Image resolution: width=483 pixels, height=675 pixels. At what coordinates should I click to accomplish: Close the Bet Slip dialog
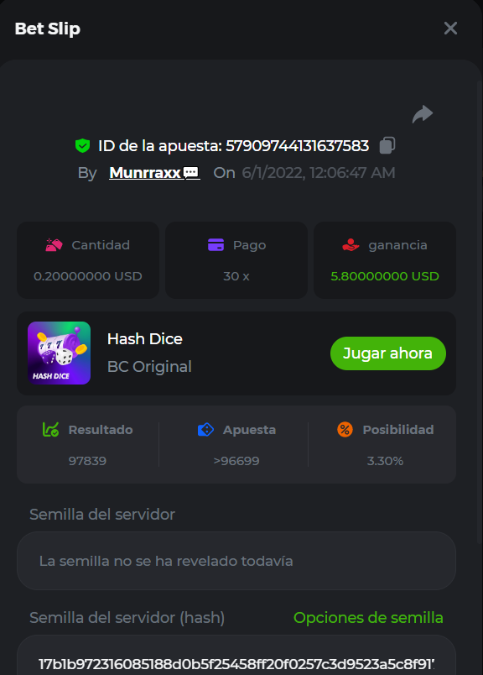tap(450, 29)
